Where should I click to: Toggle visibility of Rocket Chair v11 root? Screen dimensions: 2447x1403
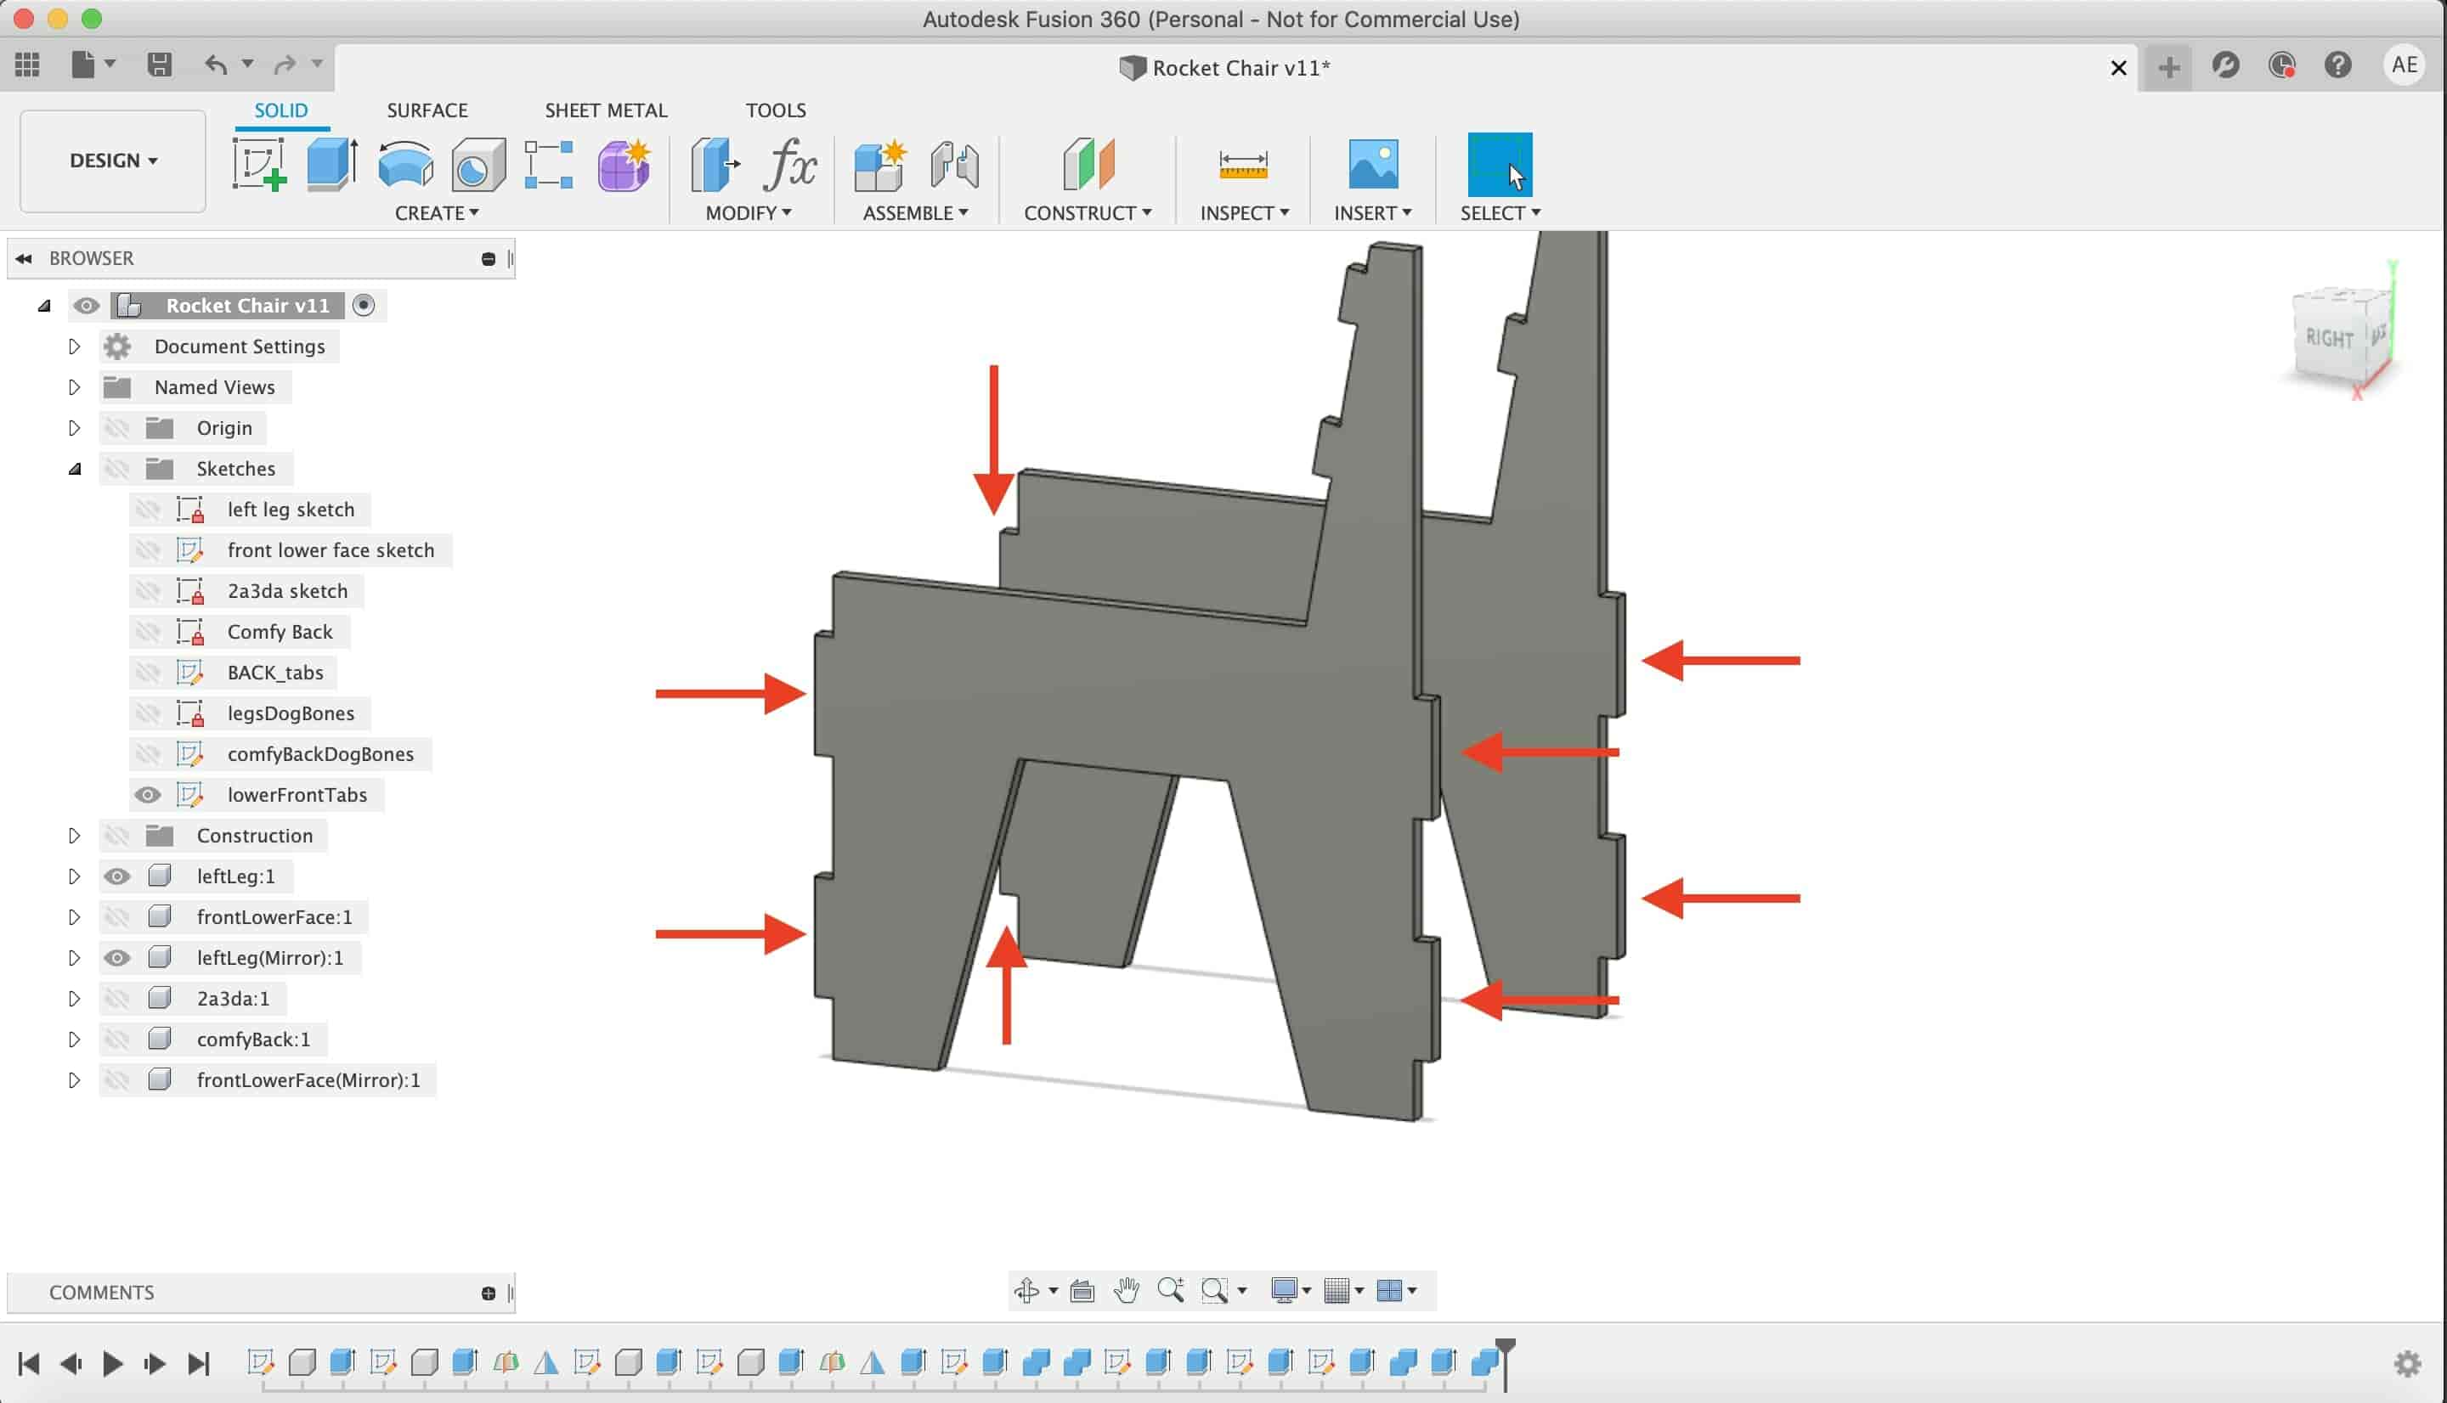click(86, 306)
